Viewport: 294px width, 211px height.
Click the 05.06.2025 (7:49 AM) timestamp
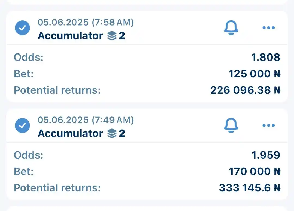coord(85,120)
